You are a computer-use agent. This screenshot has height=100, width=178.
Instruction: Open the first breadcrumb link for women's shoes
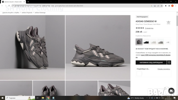[11, 12]
